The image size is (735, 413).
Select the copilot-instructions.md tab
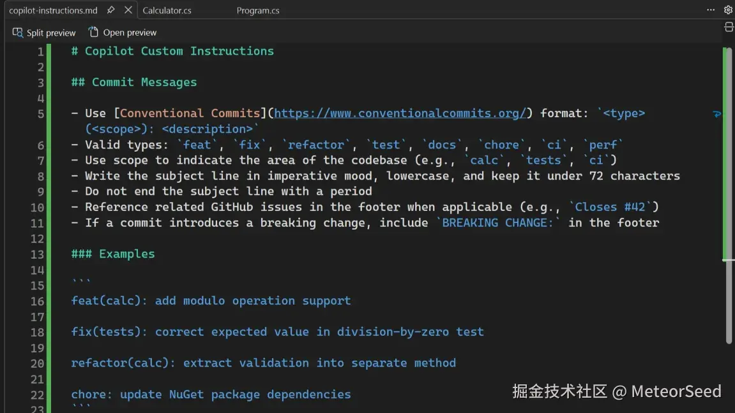53,10
